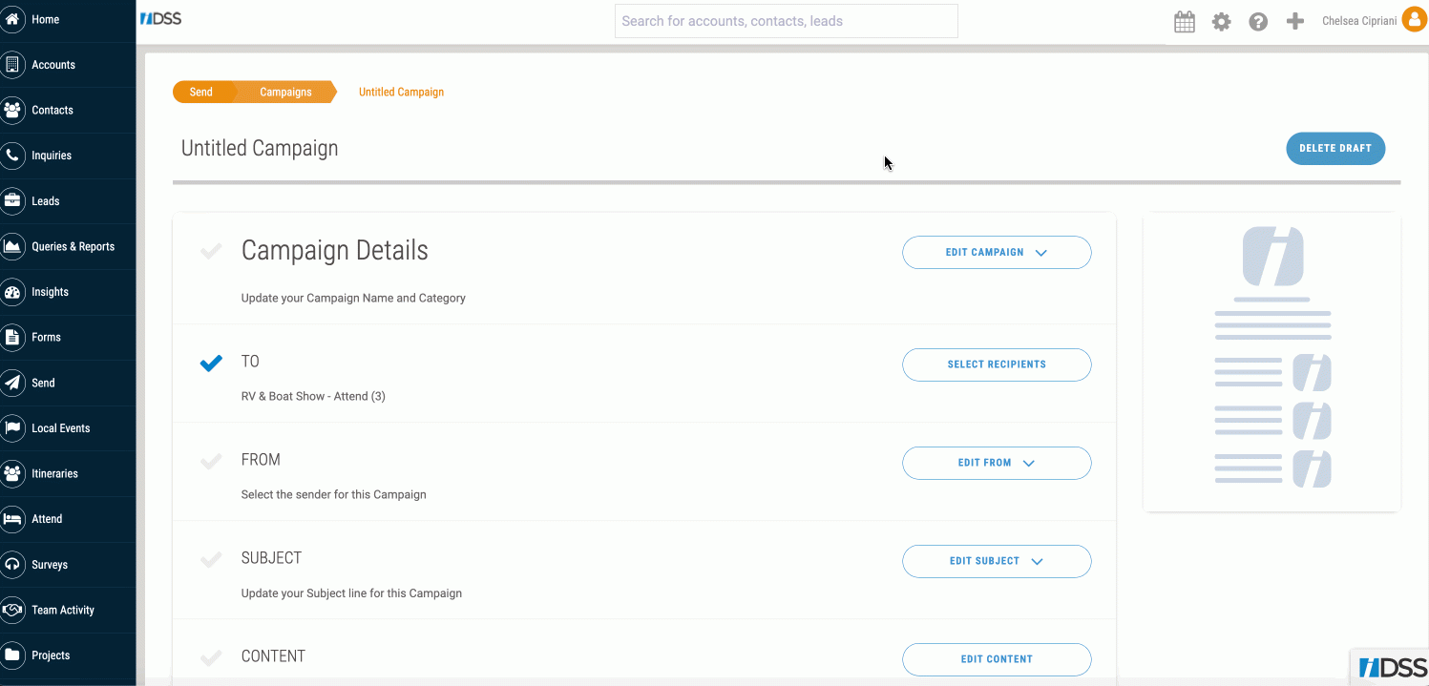Click the blue TO checkmark

pyautogui.click(x=211, y=363)
